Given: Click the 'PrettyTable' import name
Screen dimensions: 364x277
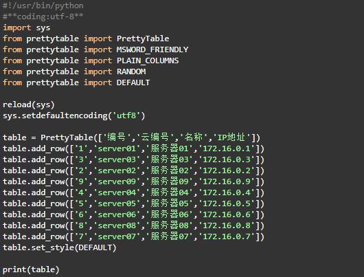Looking at the screenshot, I should coord(143,38).
